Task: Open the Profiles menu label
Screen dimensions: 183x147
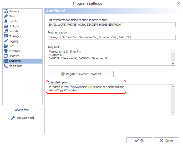Action: pyautogui.click(x=24, y=110)
